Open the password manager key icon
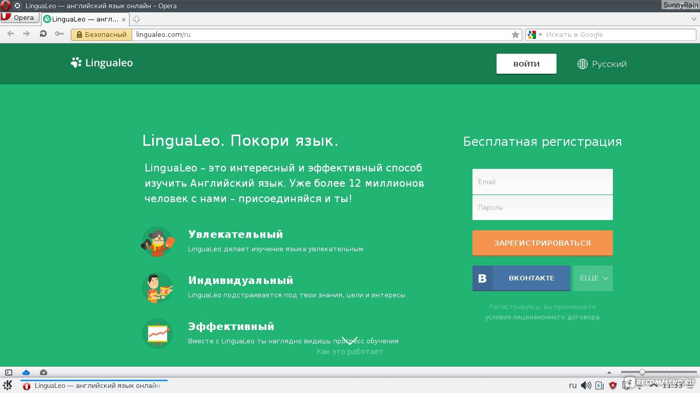 coord(59,34)
